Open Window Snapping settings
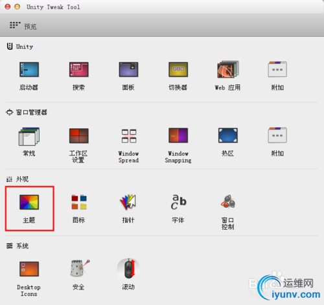This screenshot has height=305, width=324. point(178,146)
